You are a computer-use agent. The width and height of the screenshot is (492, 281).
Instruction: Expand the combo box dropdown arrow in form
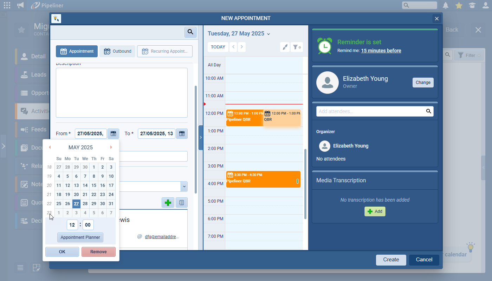coord(184,187)
